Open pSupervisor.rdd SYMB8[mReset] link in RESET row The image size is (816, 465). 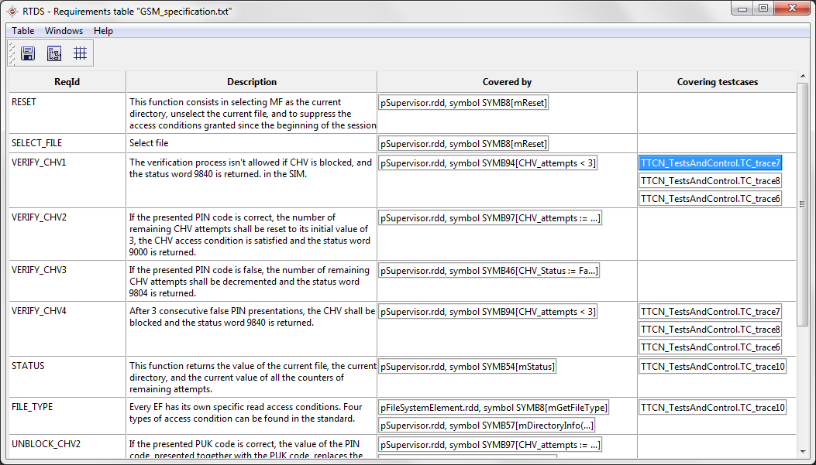click(x=463, y=102)
